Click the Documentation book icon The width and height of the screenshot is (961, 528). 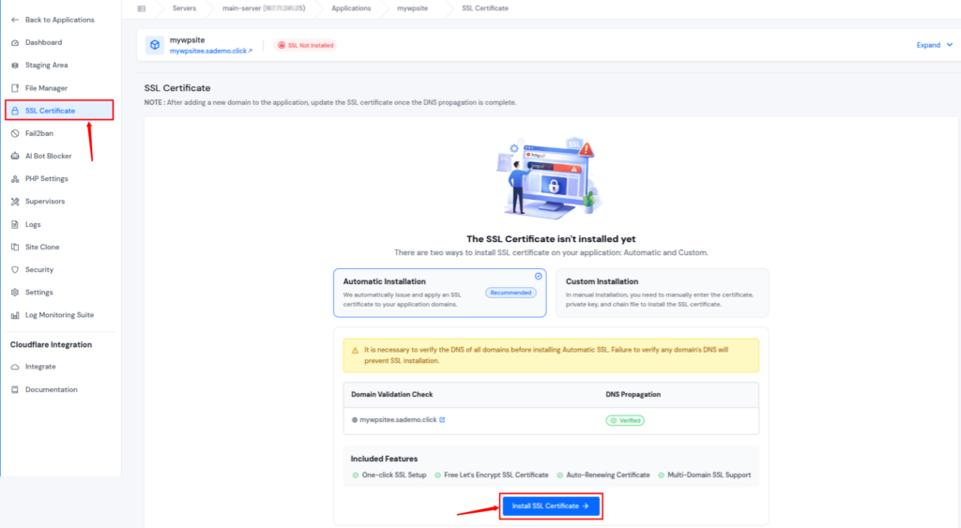click(15, 389)
